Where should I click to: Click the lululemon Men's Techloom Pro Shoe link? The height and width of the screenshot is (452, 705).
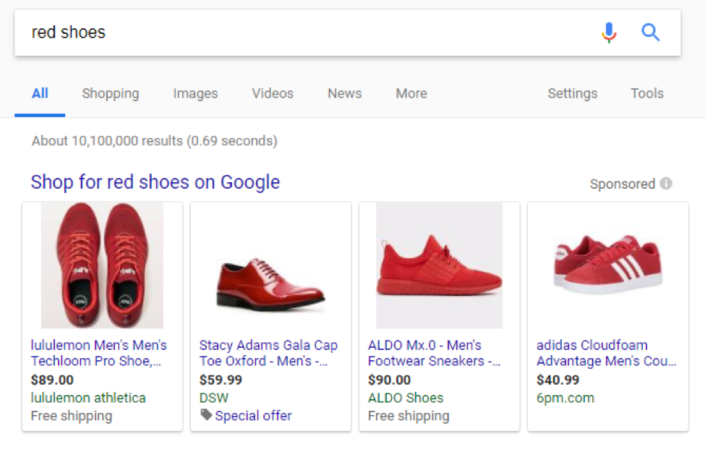click(99, 353)
